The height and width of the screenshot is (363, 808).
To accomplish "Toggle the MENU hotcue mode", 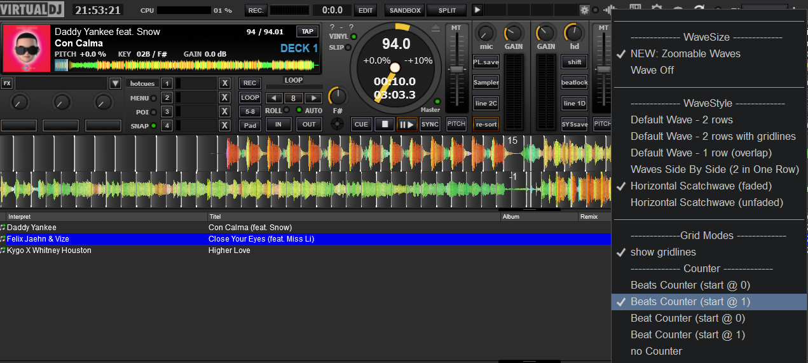I will click(154, 99).
